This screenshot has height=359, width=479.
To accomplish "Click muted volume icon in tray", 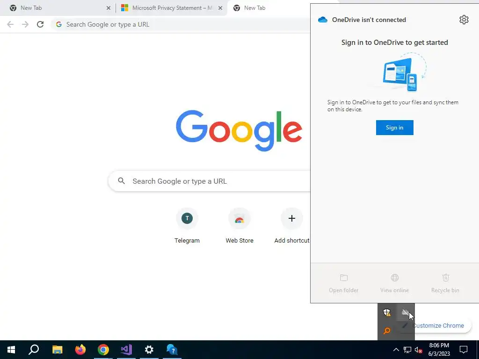I will 419,350.
